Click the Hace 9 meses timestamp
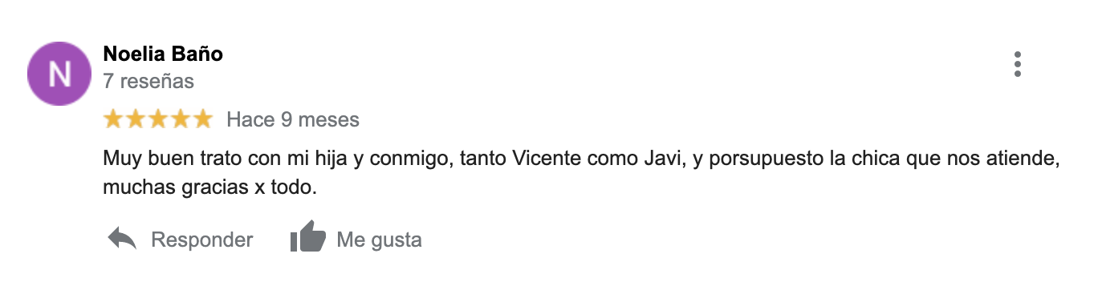Screen dimensions: 1098x298 point(293,120)
